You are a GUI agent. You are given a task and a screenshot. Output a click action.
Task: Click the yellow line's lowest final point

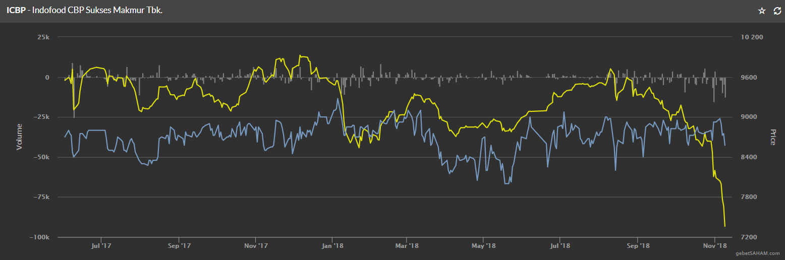click(x=725, y=226)
